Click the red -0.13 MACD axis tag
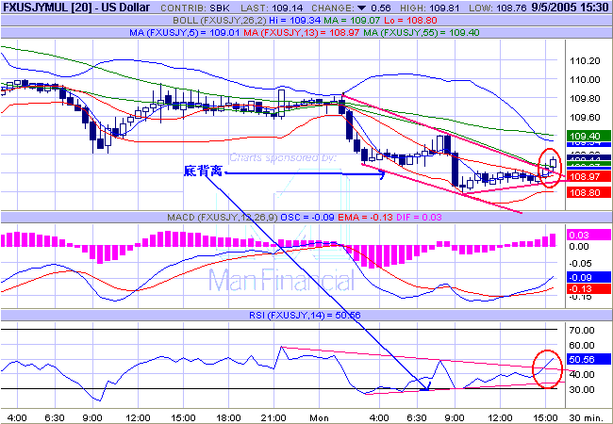The height and width of the screenshot is (424, 613). [x=588, y=289]
